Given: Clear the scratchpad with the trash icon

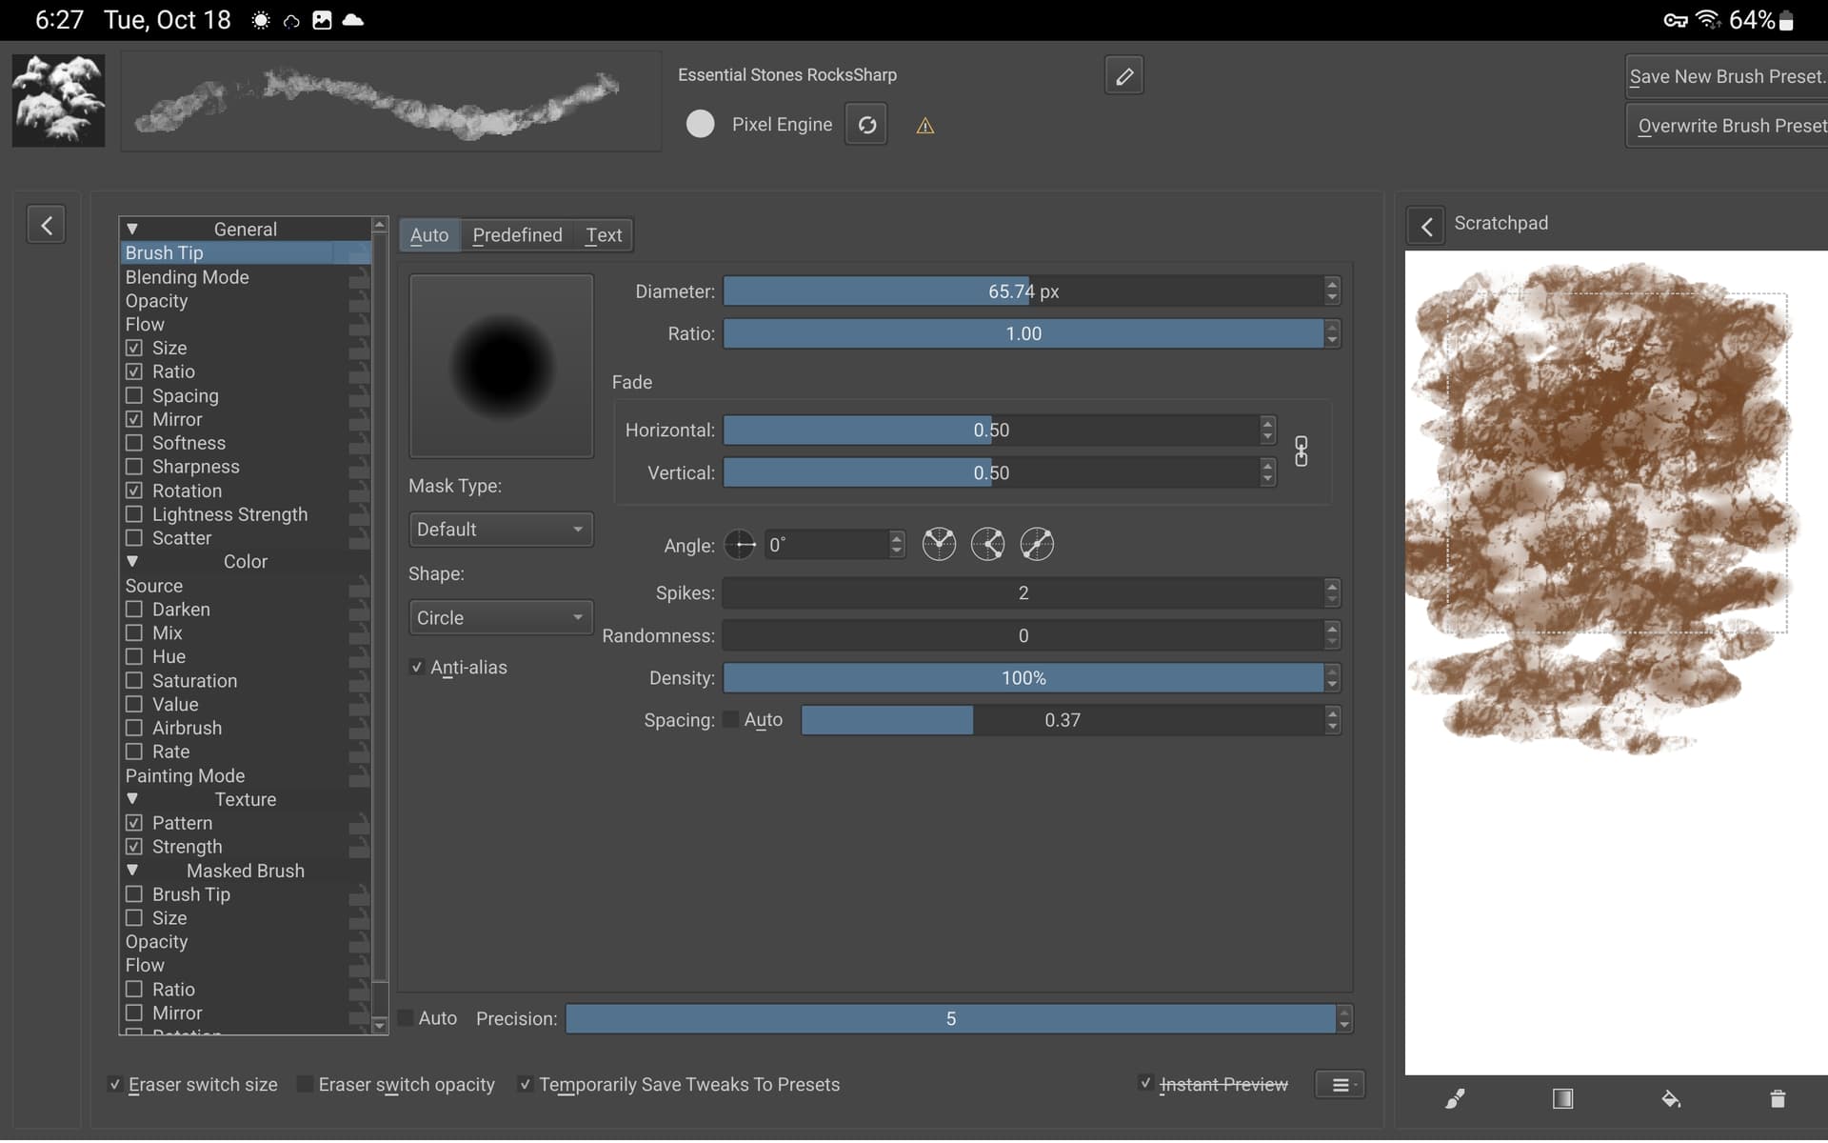Looking at the screenshot, I should coord(1777,1099).
